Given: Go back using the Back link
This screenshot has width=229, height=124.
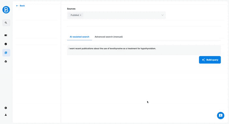Looking at the screenshot, I should point(21,6).
